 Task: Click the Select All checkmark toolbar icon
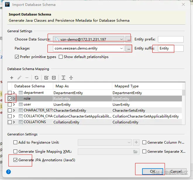tap(46, 78)
